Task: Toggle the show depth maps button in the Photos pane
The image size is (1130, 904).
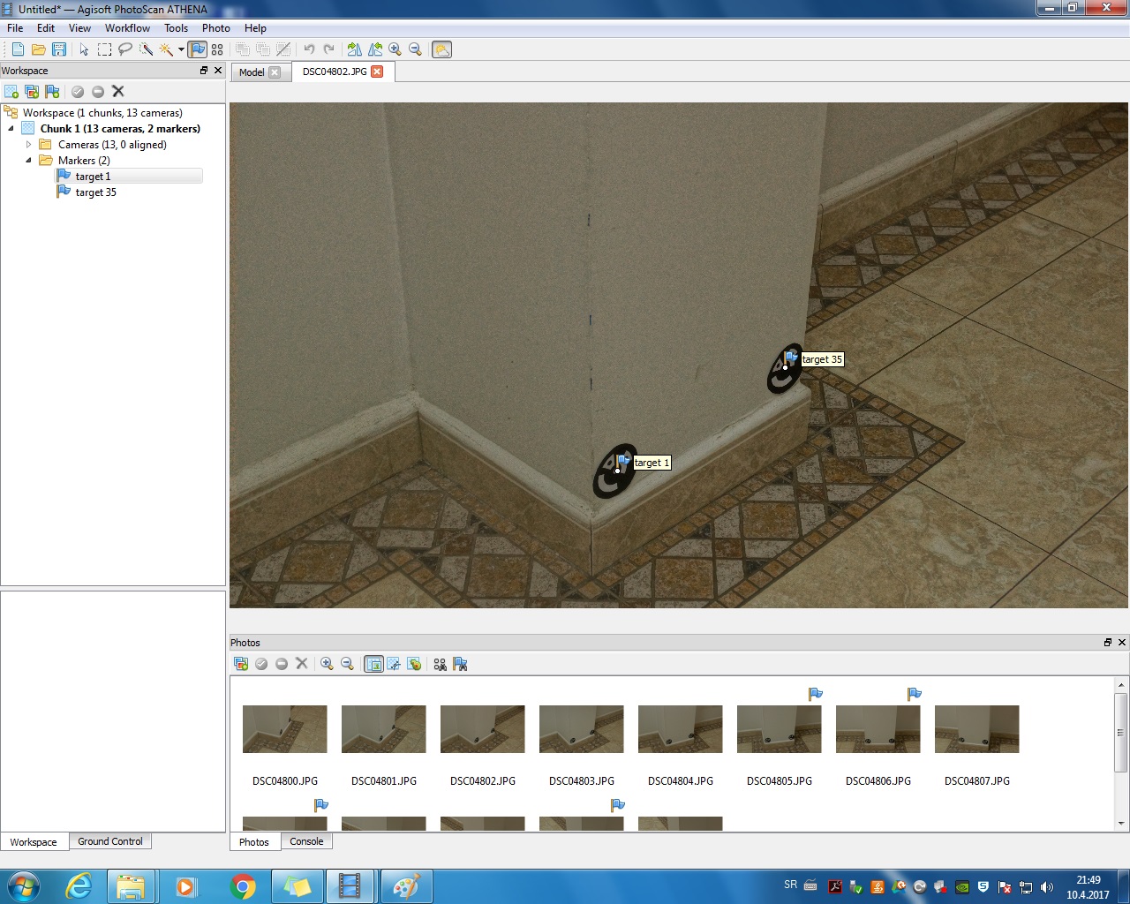Action: (x=414, y=664)
